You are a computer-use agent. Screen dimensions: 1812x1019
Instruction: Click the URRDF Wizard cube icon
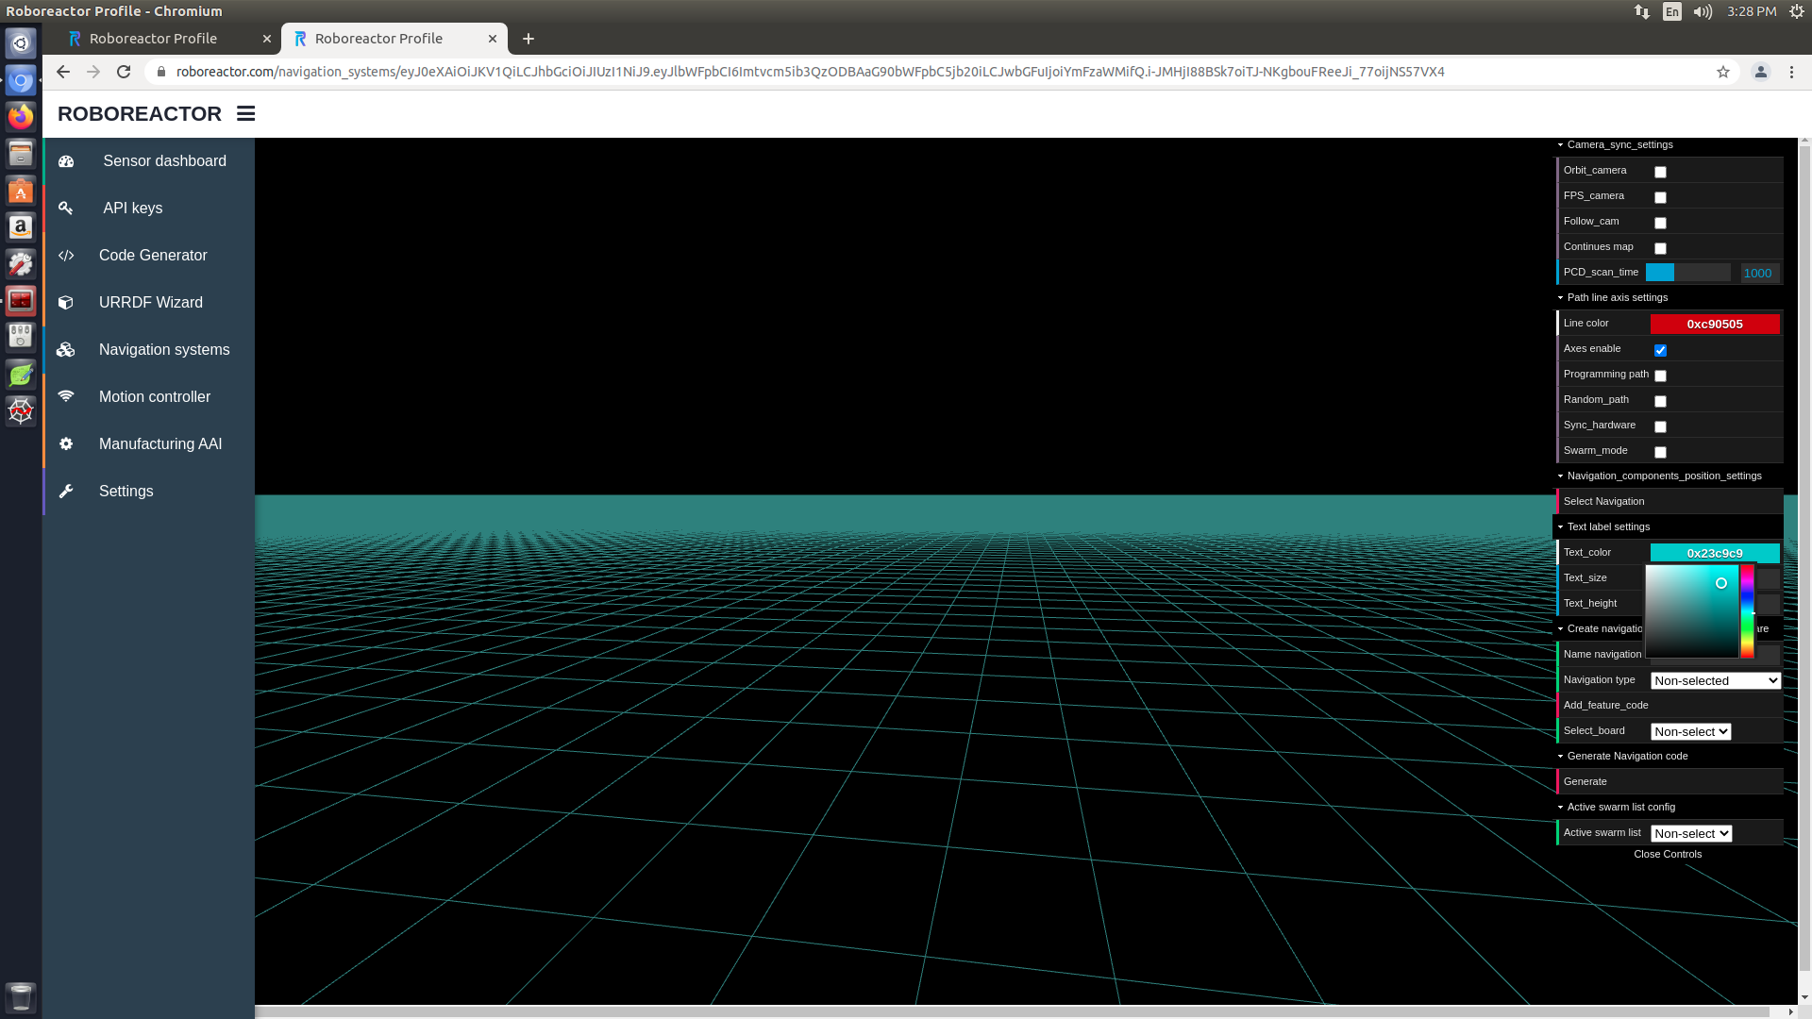click(x=66, y=303)
